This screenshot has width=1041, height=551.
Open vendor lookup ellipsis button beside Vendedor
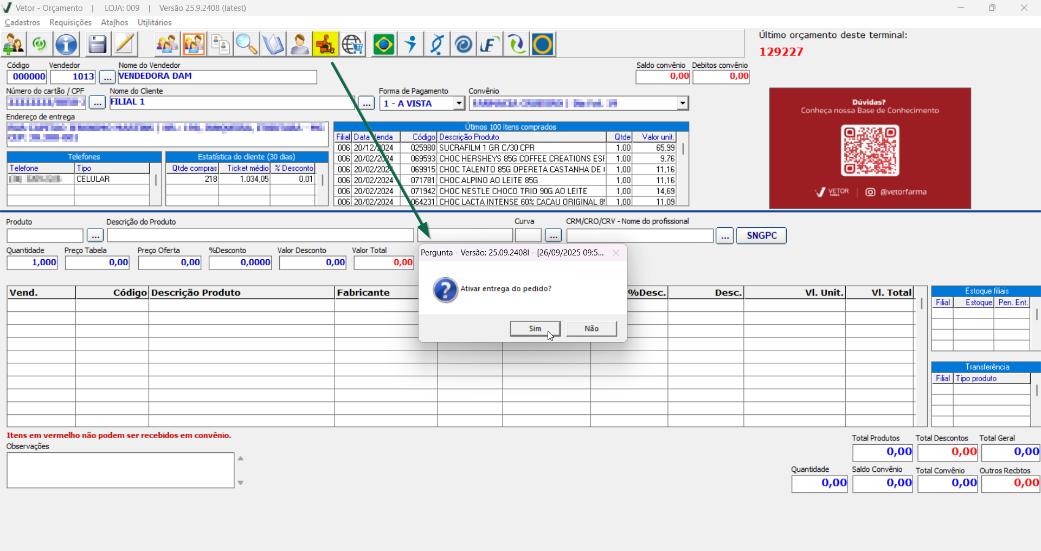107,77
